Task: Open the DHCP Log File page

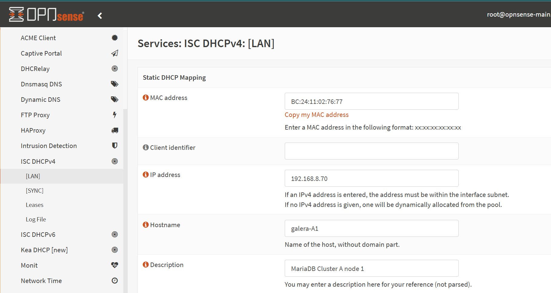Action: [36, 219]
